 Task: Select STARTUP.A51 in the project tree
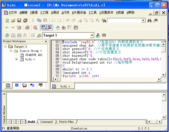coord(33,55)
